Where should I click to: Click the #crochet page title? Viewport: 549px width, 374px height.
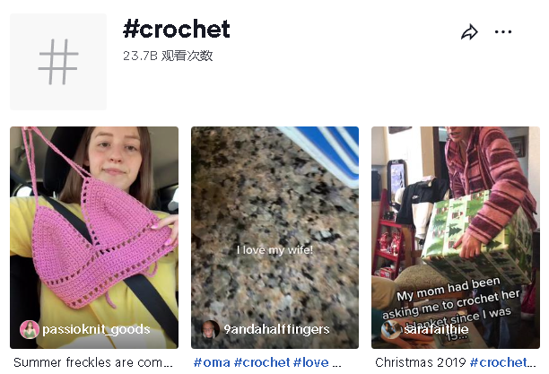coord(177,29)
